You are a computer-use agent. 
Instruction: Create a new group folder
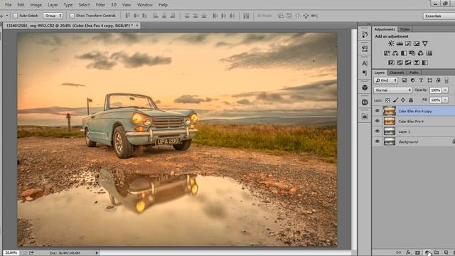pyautogui.click(x=437, y=253)
